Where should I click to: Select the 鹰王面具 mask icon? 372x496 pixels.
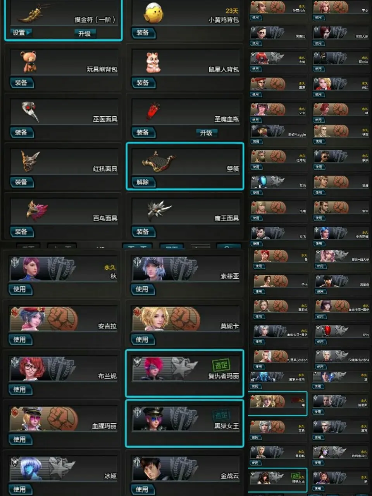pyautogui.click(x=159, y=210)
